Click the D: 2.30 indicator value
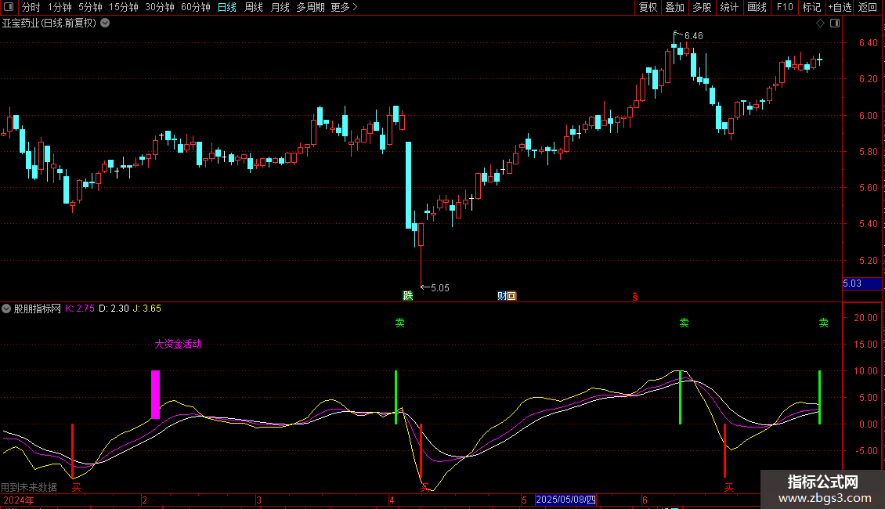885x509 pixels. 114,309
